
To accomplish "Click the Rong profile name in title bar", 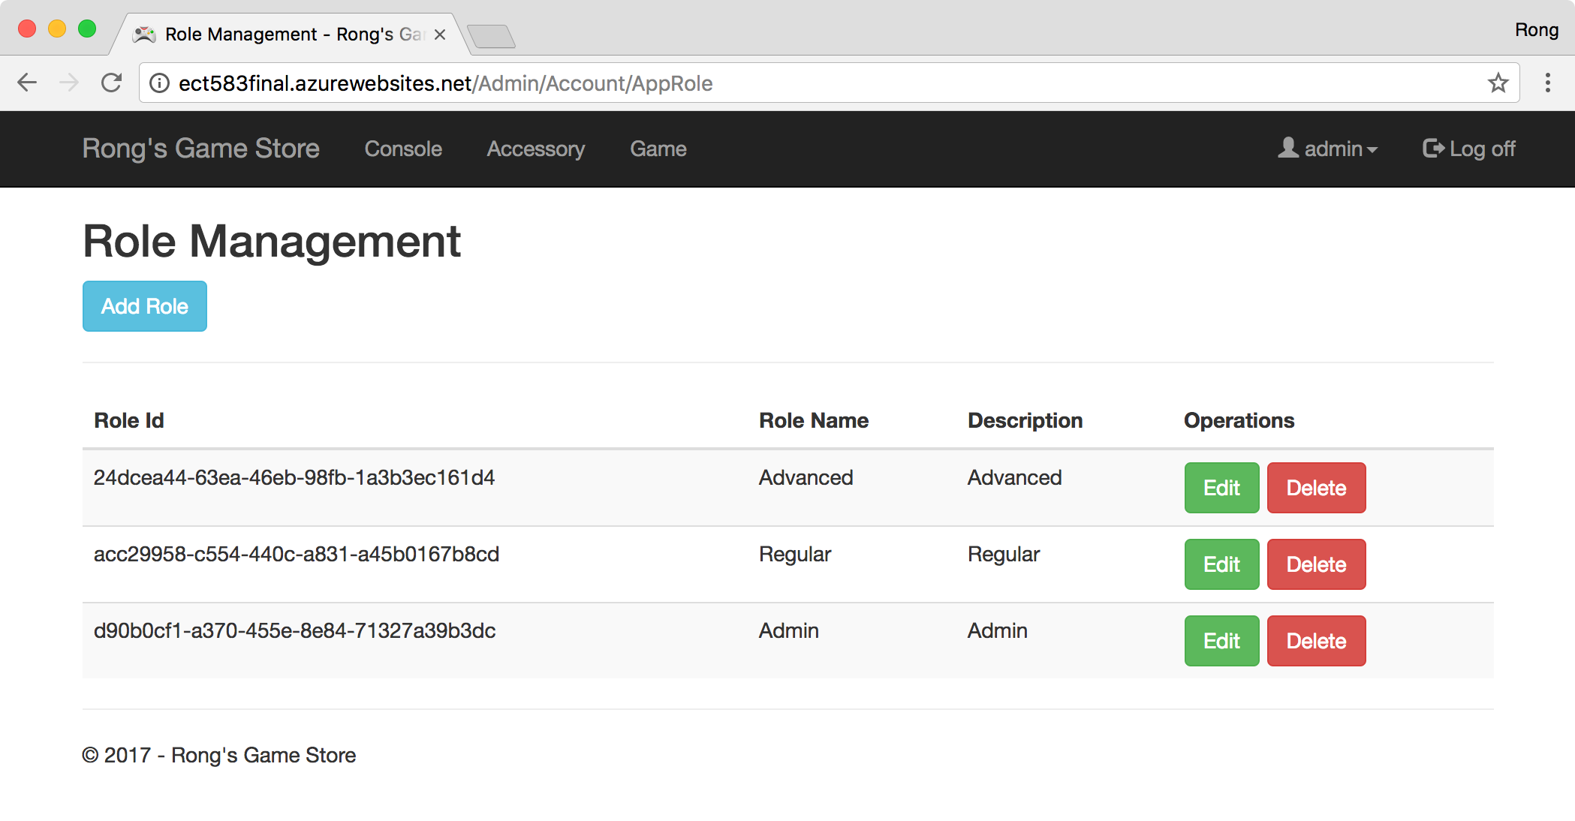I will (1536, 30).
